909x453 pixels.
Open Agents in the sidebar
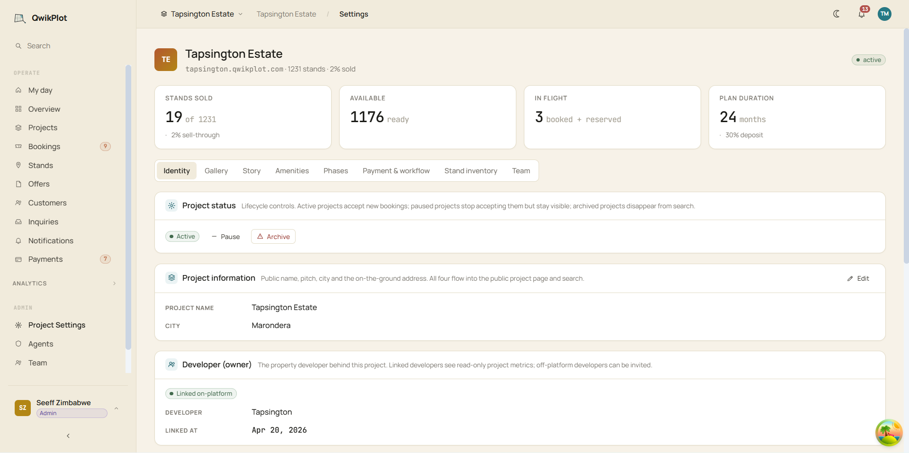[64, 344]
